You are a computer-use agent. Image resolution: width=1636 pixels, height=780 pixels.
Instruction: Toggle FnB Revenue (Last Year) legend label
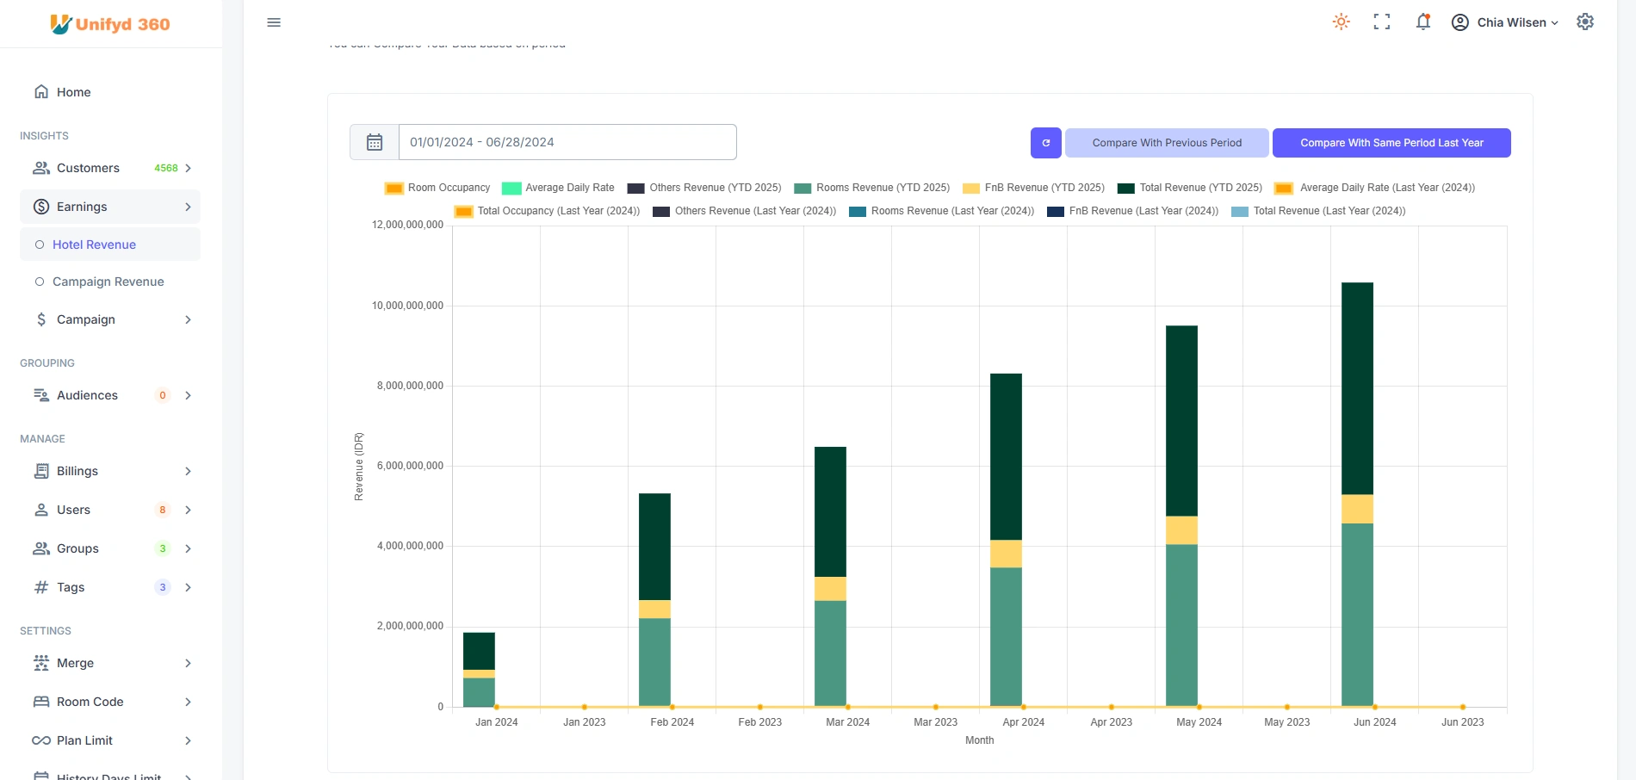point(1143,211)
